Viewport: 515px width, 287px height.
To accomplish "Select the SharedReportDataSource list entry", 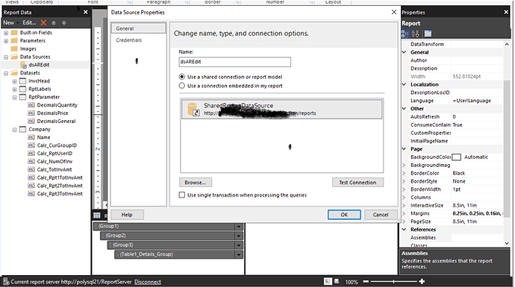I will tap(282, 110).
